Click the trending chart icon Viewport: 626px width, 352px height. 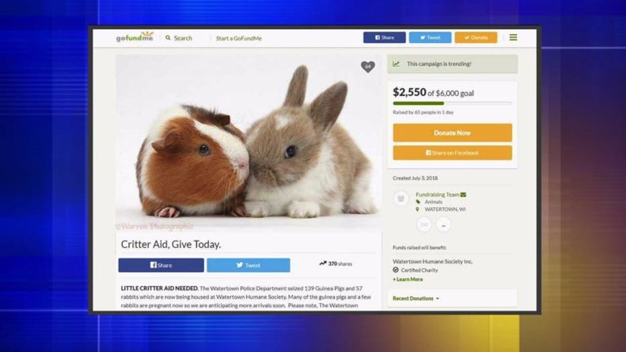pyautogui.click(x=396, y=64)
